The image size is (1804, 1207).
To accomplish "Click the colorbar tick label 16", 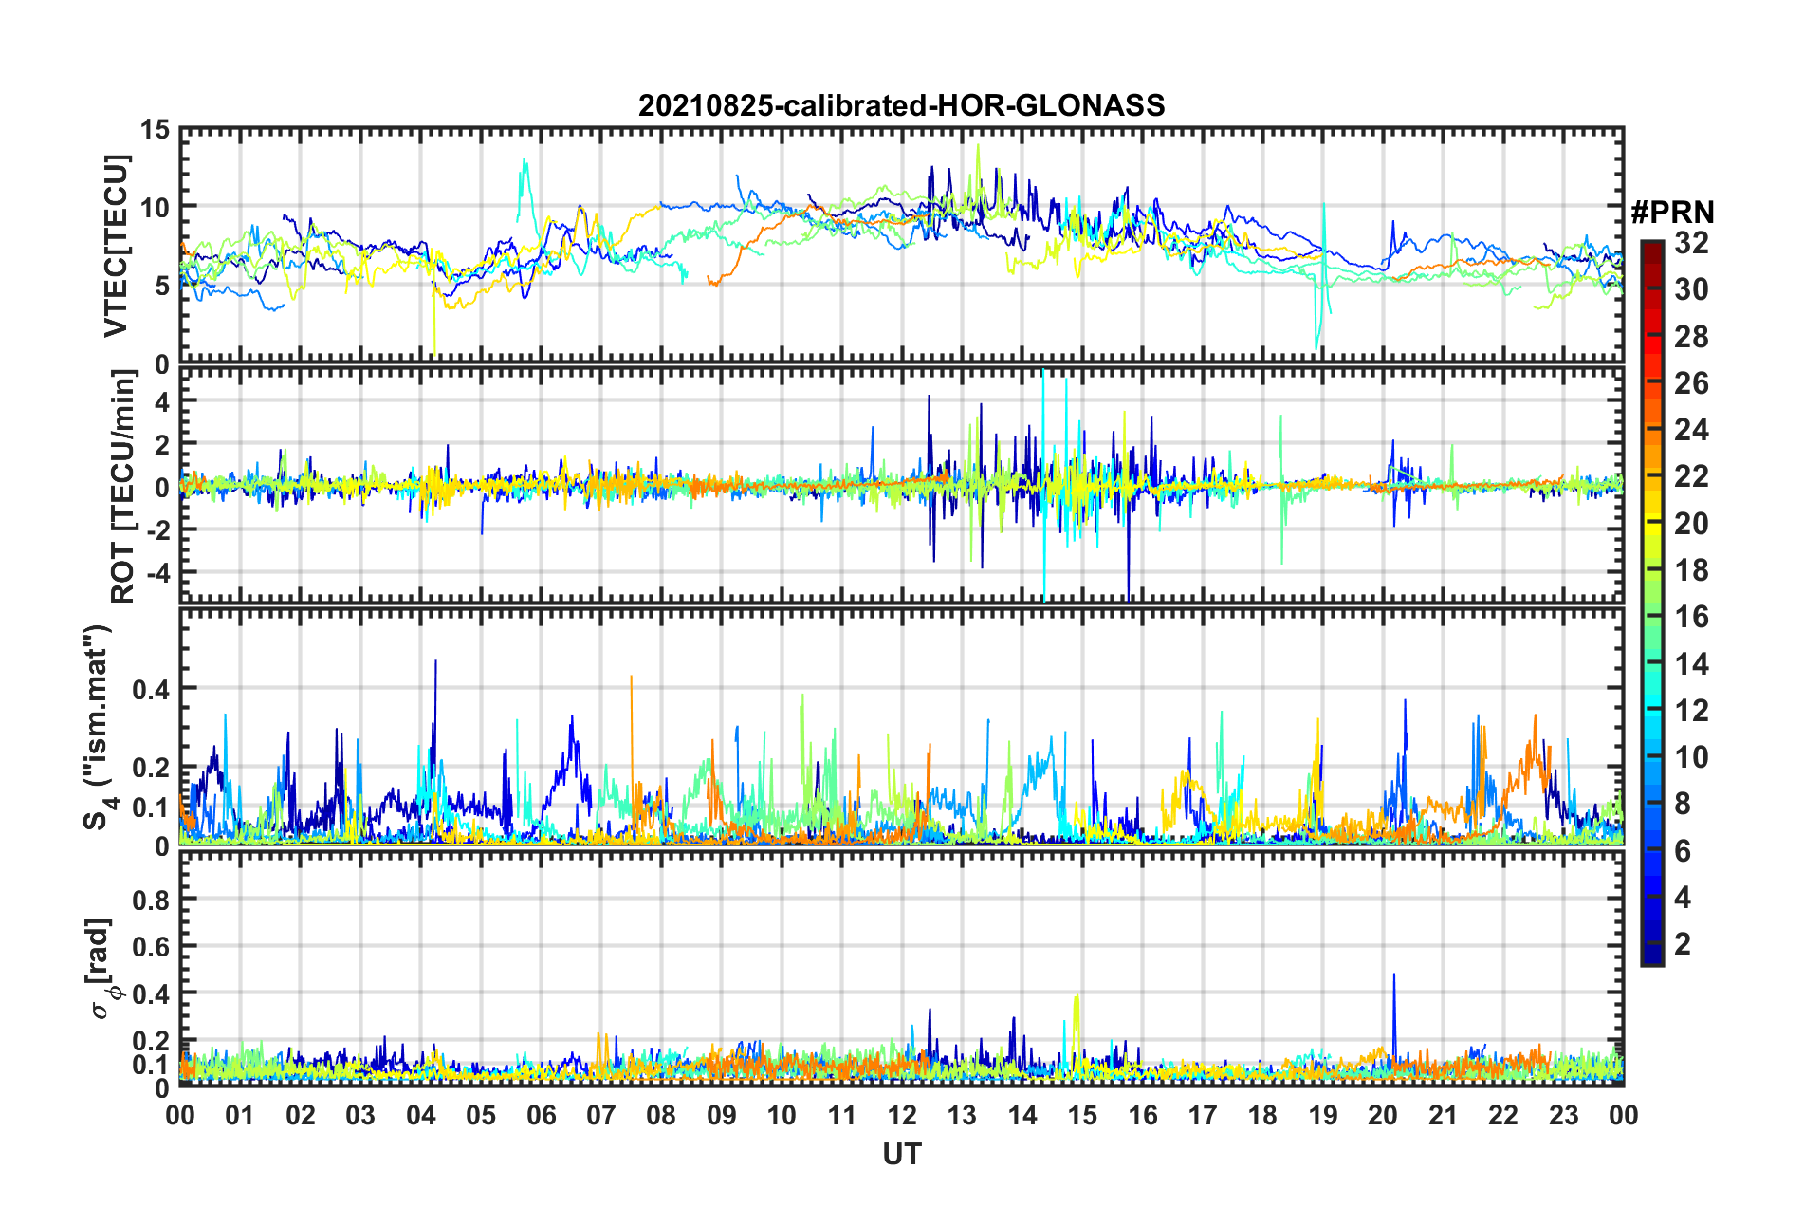I will [x=1691, y=618].
